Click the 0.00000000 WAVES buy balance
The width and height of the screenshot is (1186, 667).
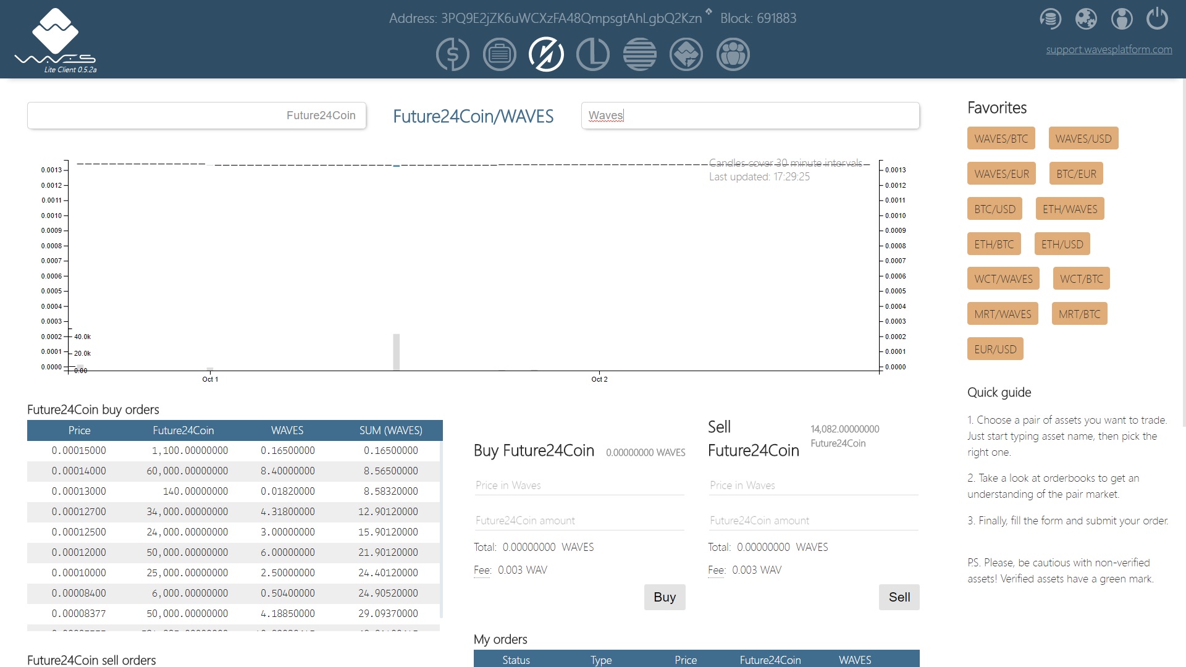coord(646,453)
